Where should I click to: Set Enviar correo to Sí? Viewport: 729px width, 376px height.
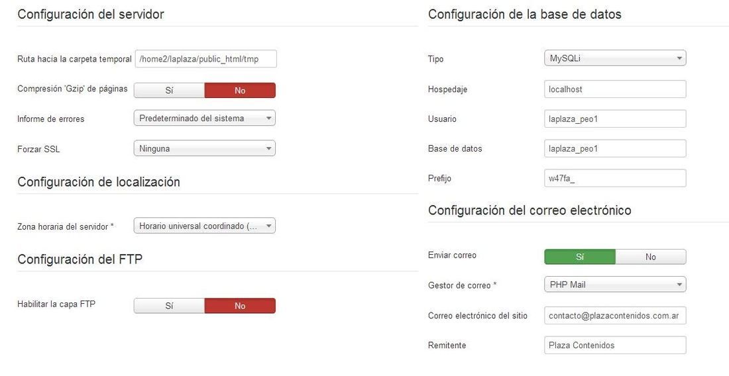point(580,257)
